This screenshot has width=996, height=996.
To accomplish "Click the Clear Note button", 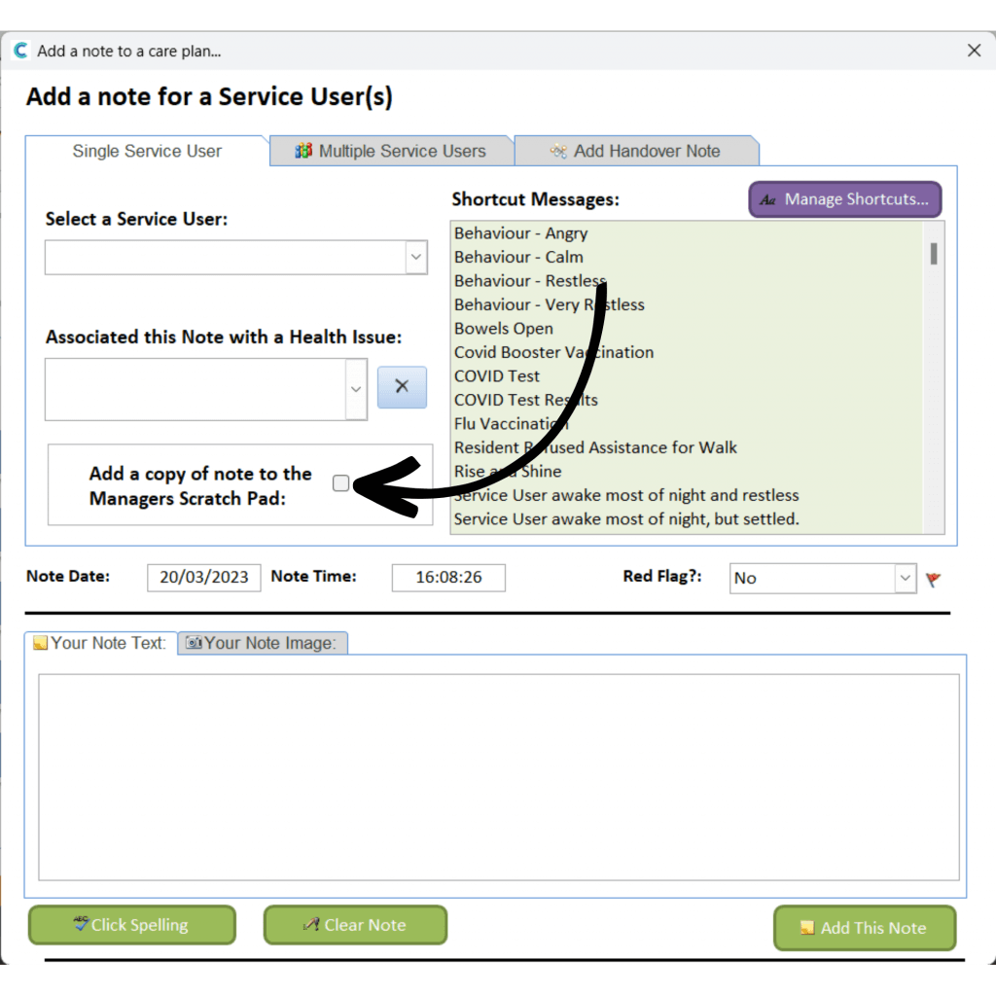I will pyautogui.click(x=355, y=925).
